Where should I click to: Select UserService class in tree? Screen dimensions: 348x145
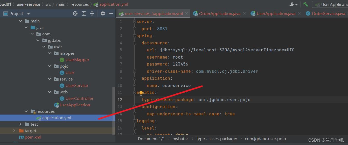pos(76,86)
